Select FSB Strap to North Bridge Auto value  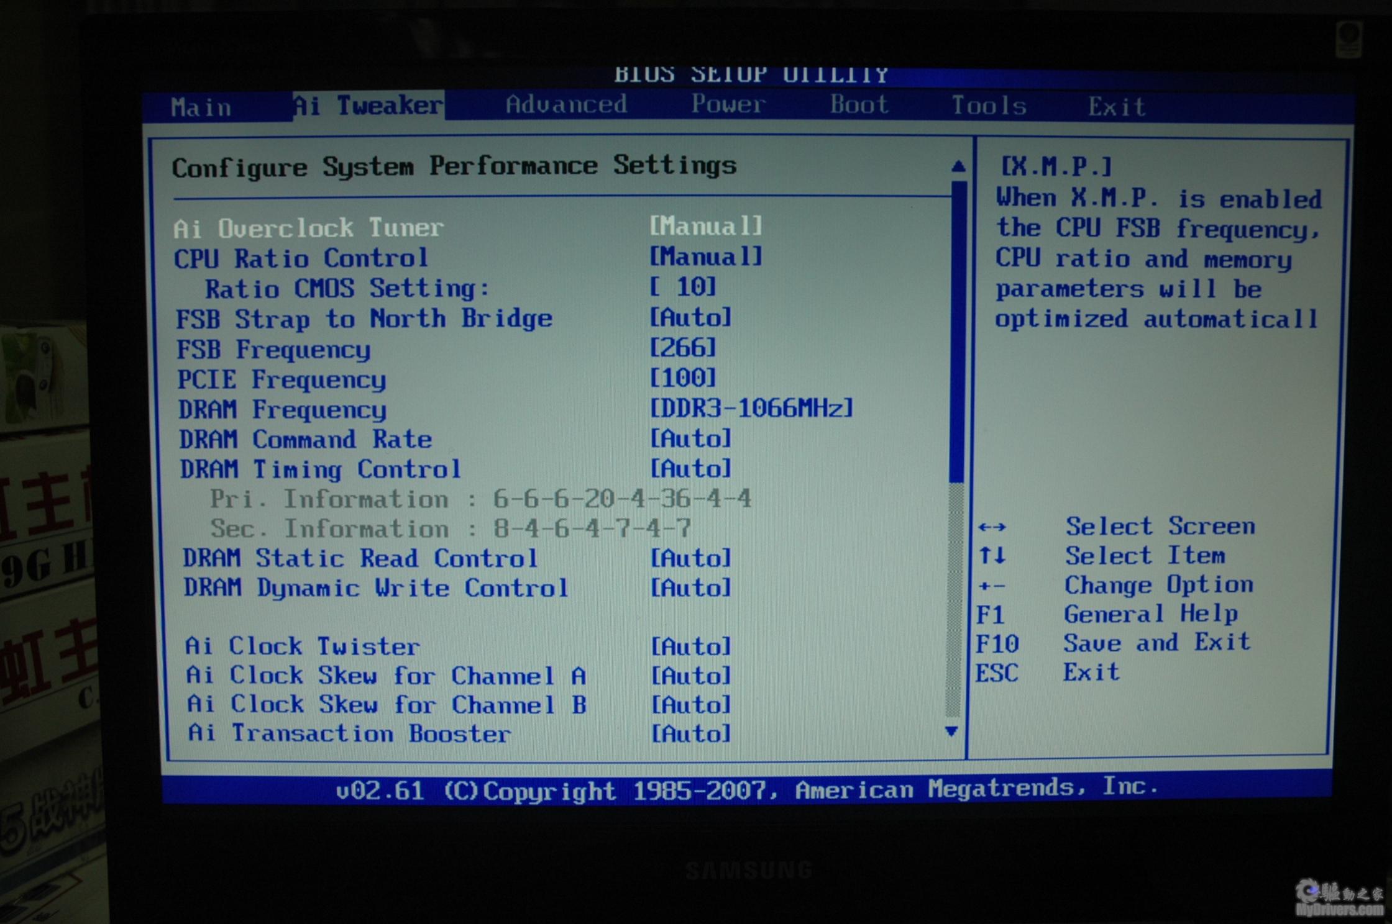pyautogui.click(x=690, y=317)
